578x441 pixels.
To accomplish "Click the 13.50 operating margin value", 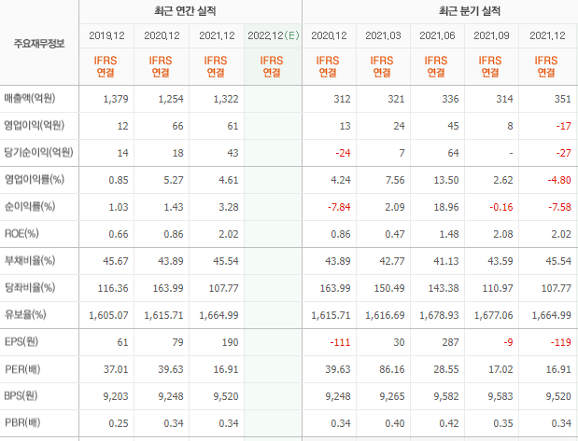I will click(x=446, y=180).
